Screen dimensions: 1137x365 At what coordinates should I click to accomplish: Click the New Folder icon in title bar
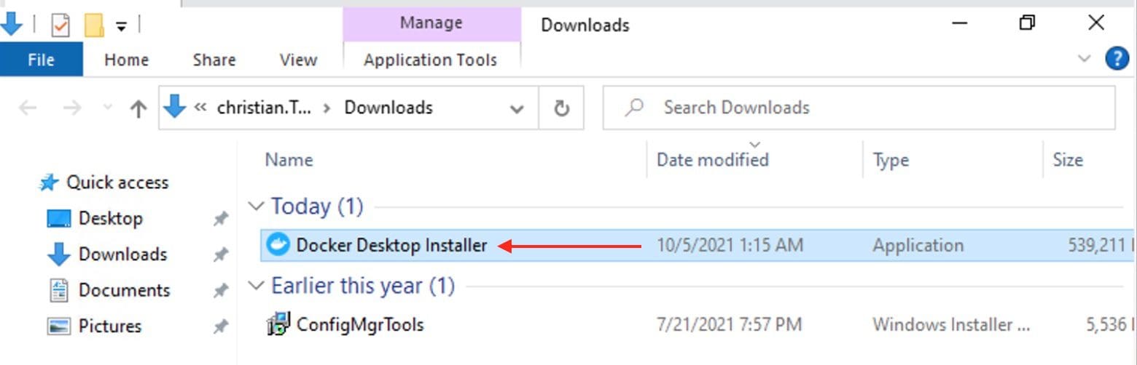click(x=94, y=25)
